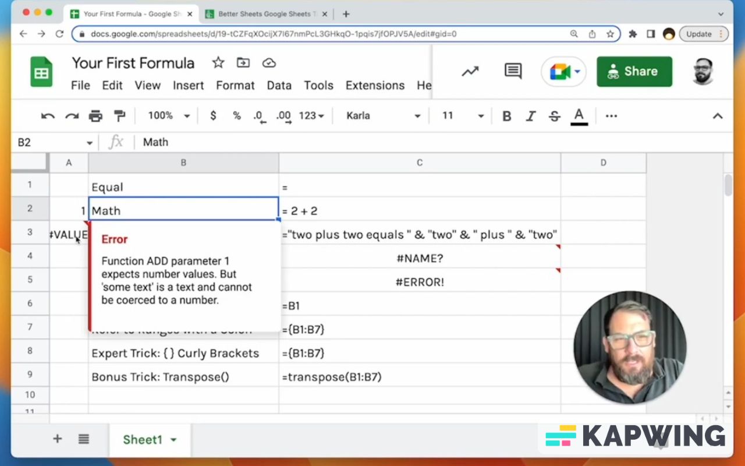Open the Data menu
Image resolution: width=745 pixels, height=466 pixels.
pyautogui.click(x=279, y=86)
